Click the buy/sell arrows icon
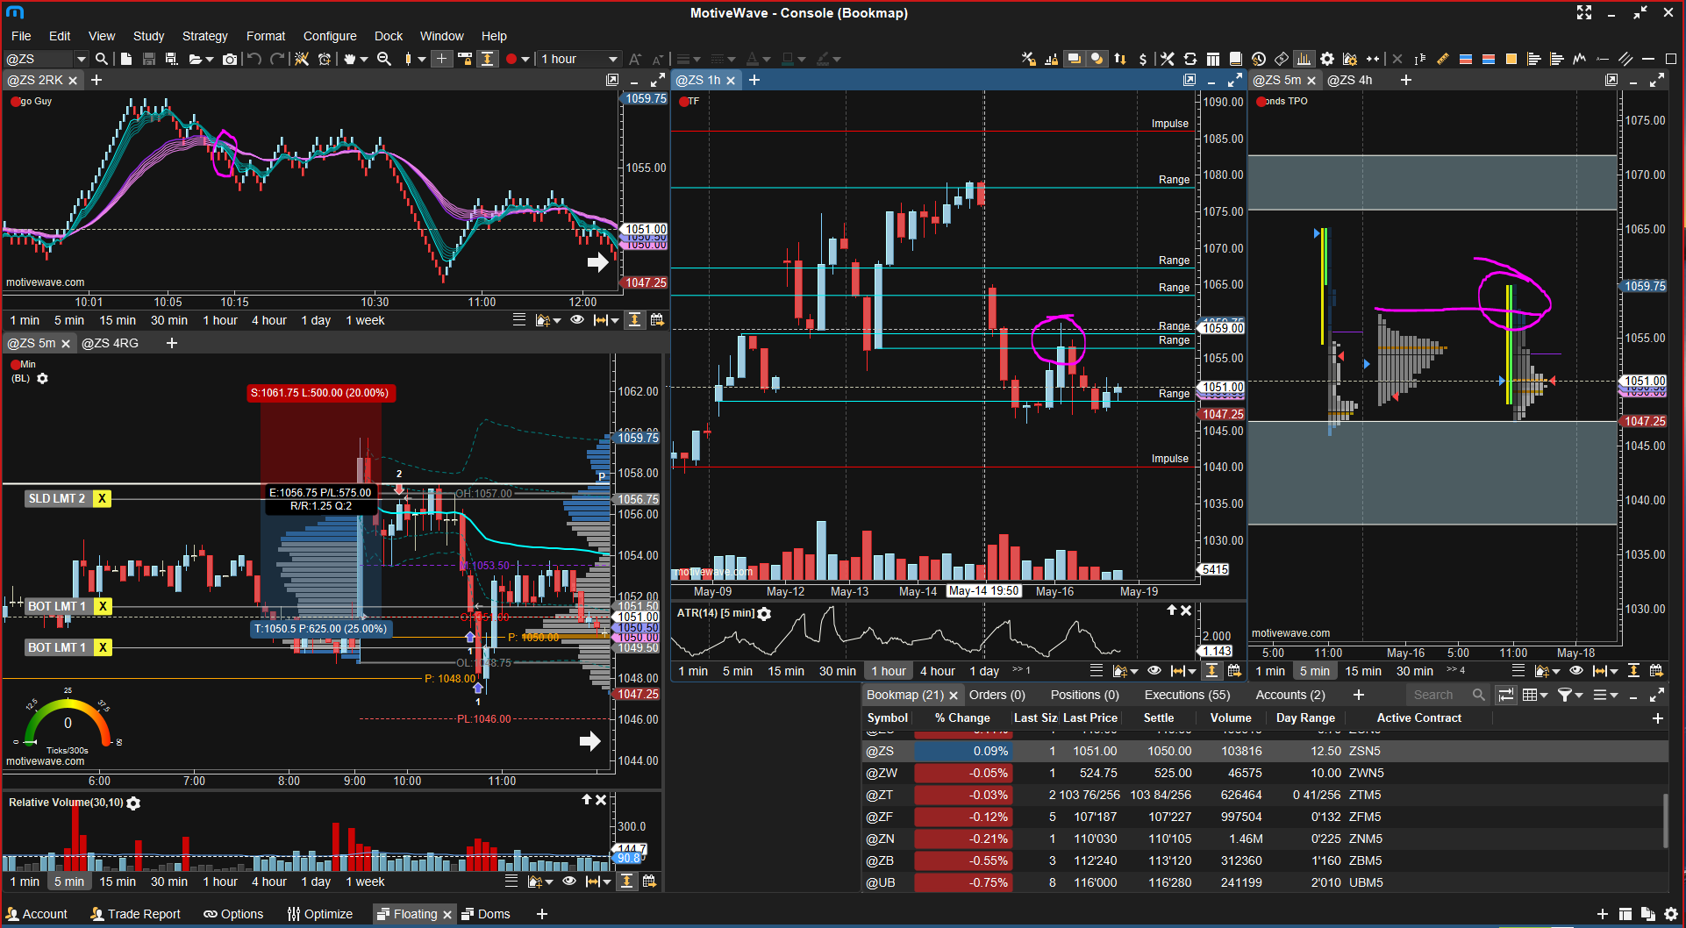Image resolution: width=1686 pixels, height=928 pixels. pyautogui.click(x=1120, y=59)
